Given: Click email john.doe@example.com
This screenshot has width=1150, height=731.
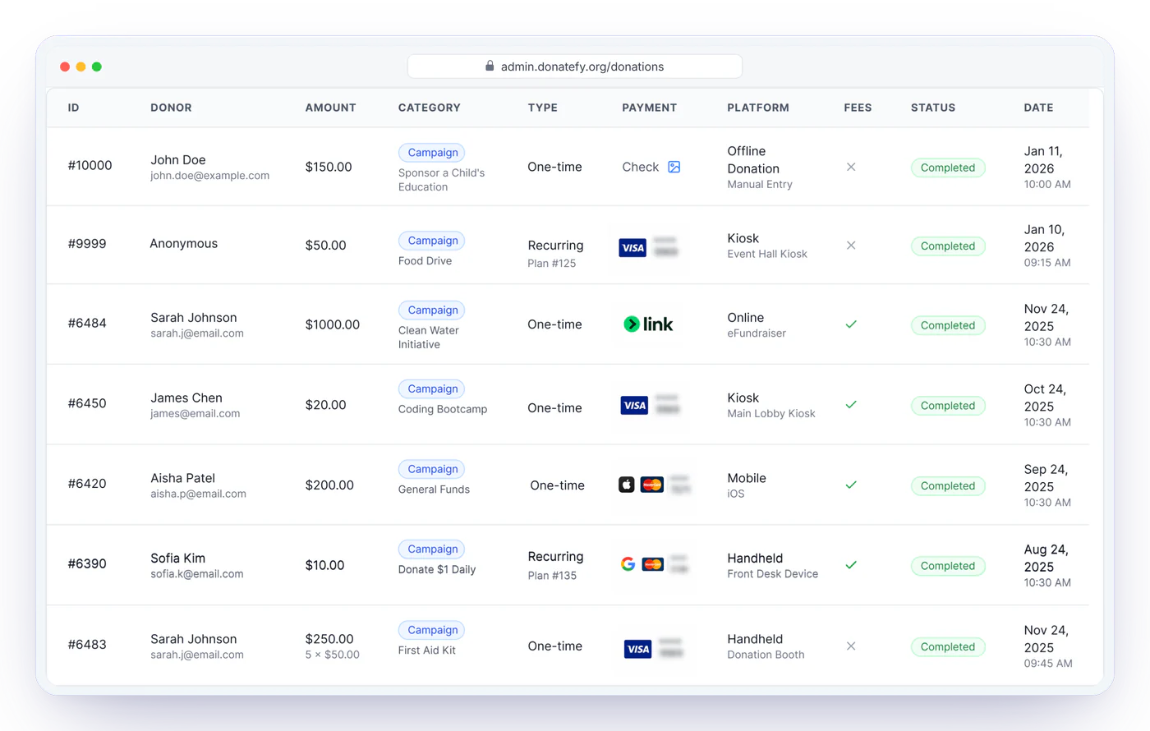Looking at the screenshot, I should [x=209, y=176].
